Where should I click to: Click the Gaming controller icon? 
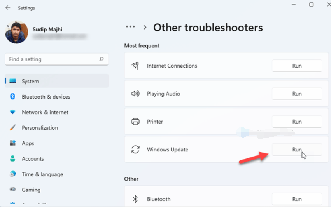12,190
